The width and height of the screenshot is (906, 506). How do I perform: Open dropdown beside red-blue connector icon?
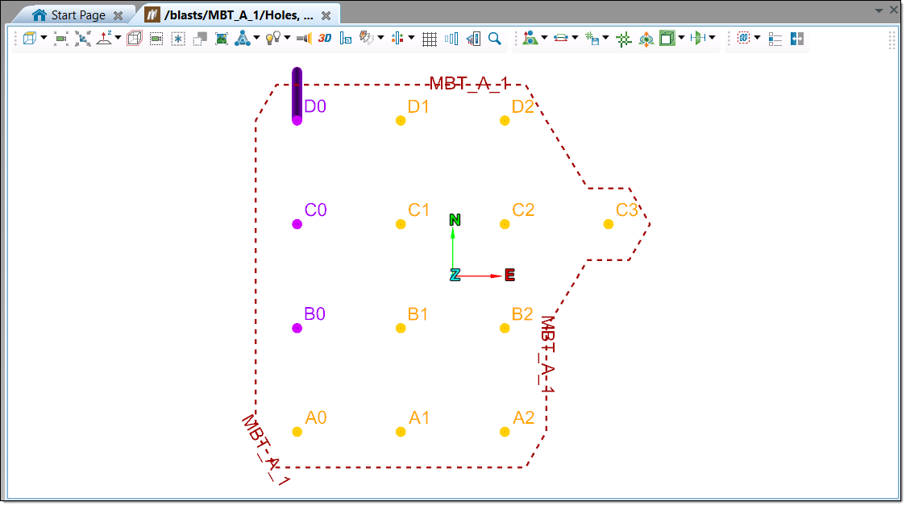point(575,38)
